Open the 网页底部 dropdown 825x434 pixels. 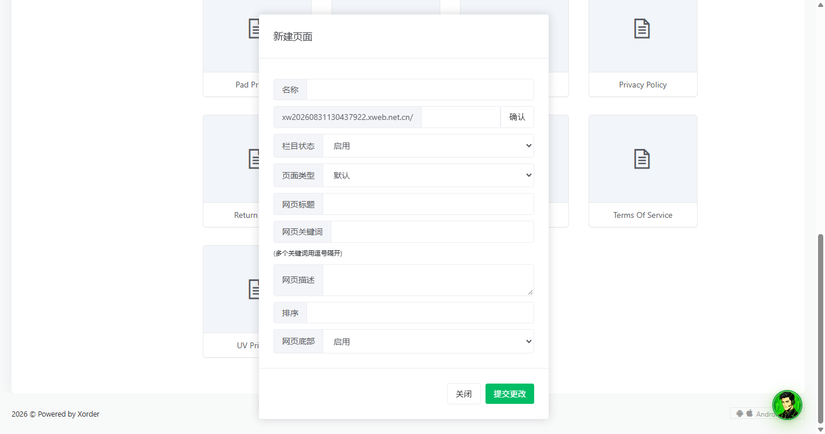coord(428,341)
